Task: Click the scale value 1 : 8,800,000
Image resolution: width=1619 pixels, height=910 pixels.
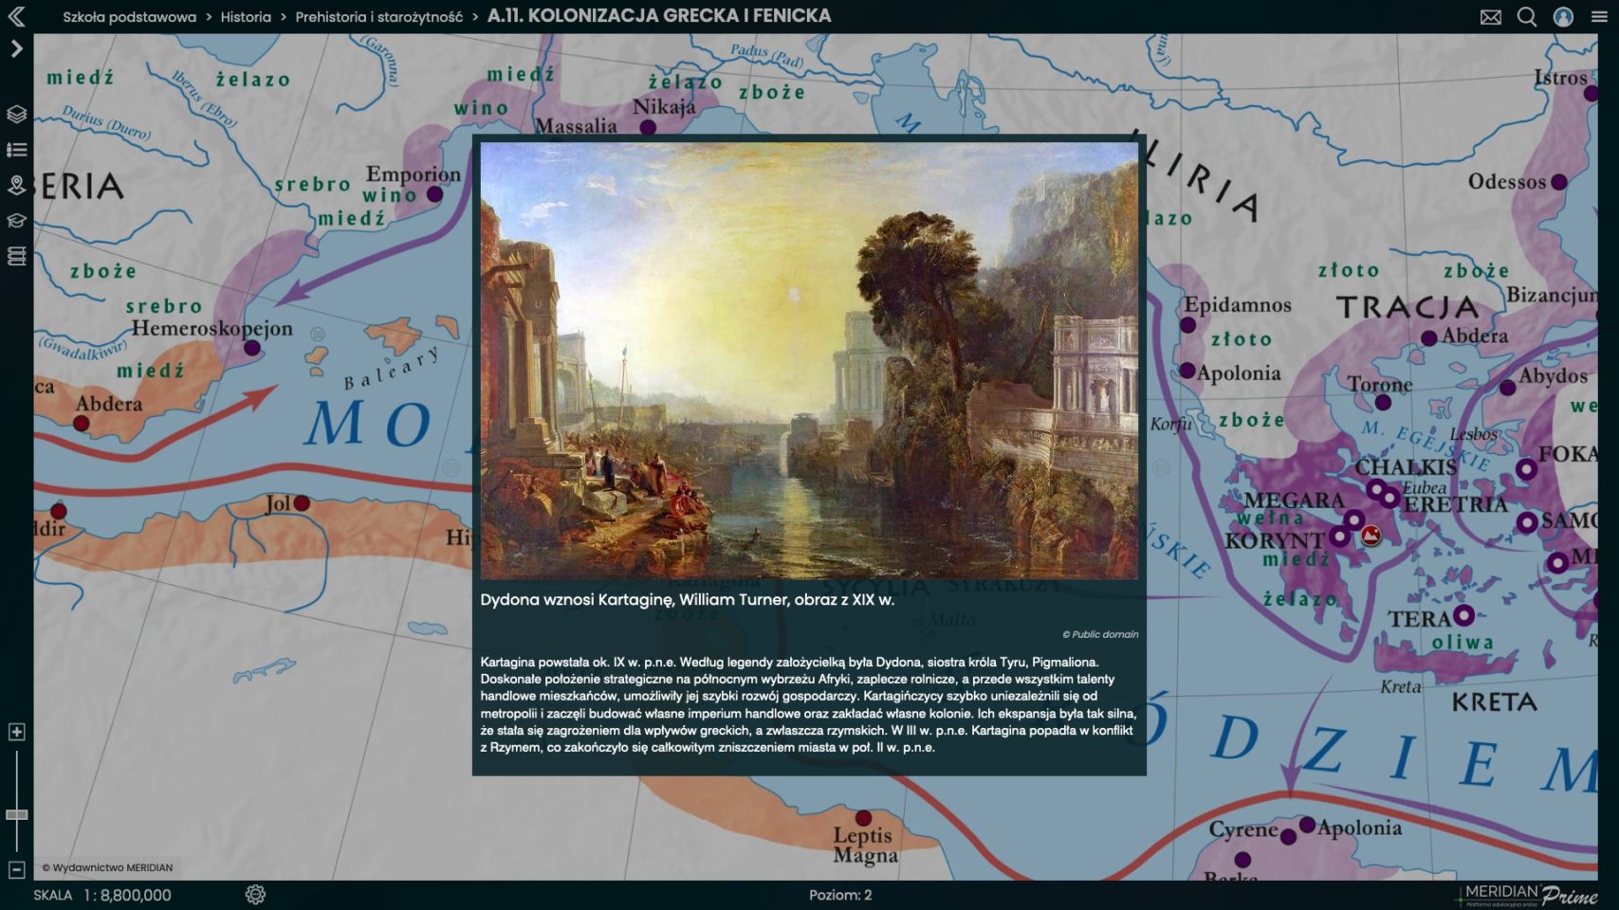Action: coord(127,895)
